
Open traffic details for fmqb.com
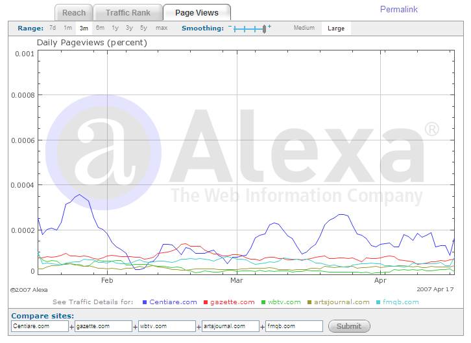(401, 302)
